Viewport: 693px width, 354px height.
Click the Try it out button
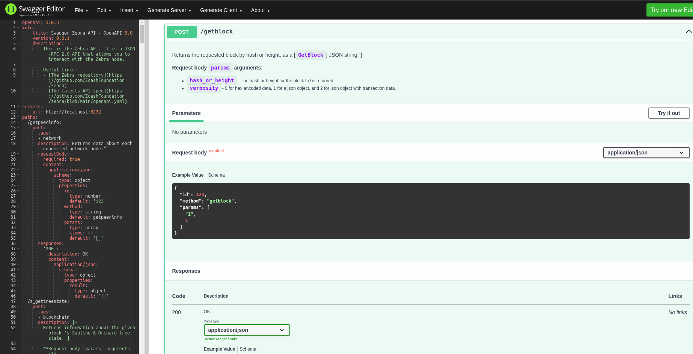point(669,113)
